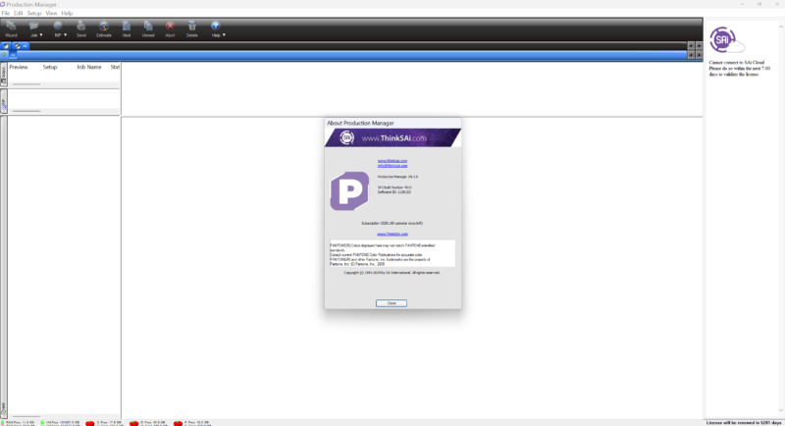The height and width of the screenshot is (426, 785).
Task: Click the Software ID text
Action: (x=394, y=192)
